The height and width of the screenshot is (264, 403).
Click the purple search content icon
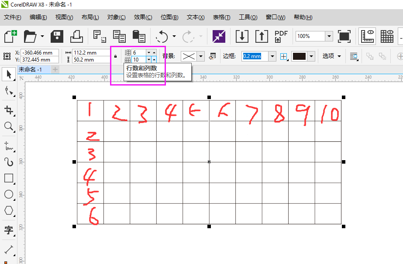[x=219, y=36]
